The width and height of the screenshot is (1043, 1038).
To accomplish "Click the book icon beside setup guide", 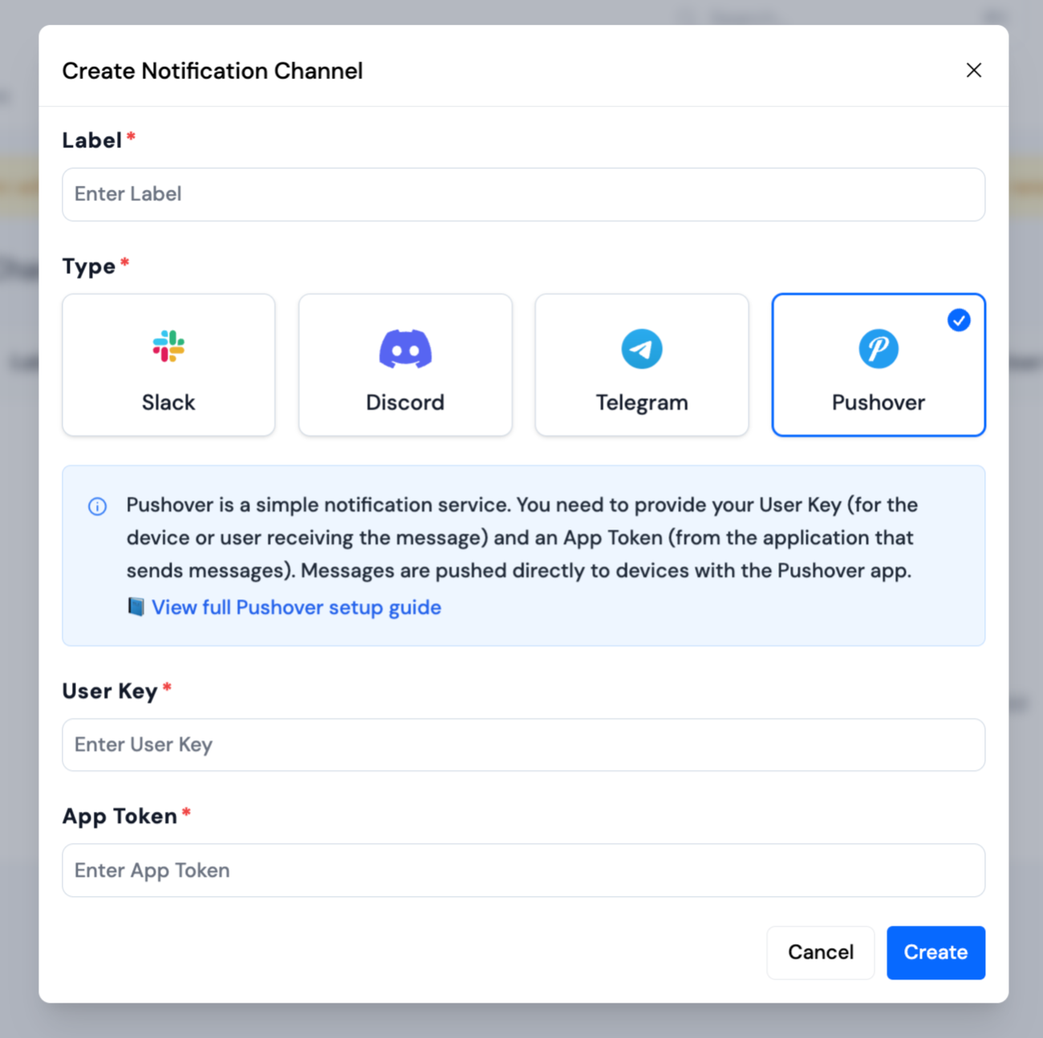I will point(136,606).
